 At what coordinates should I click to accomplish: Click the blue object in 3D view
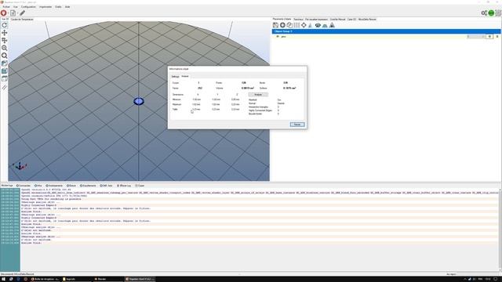139,101
